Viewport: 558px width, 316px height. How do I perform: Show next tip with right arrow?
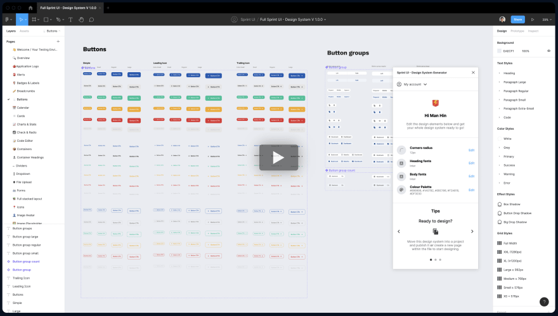[472, 231]
